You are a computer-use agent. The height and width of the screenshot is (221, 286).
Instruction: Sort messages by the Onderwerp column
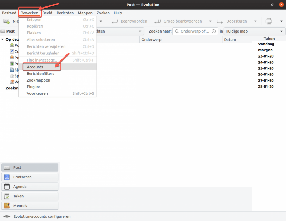181,40
